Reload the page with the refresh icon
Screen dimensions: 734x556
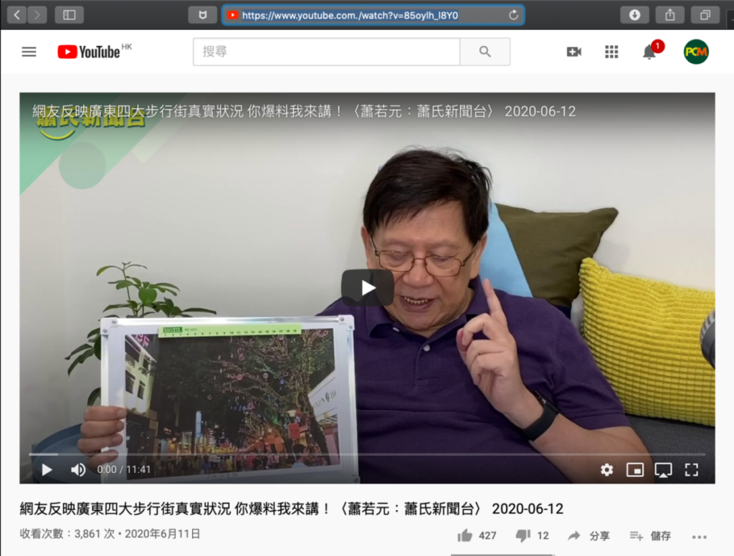(513, 15)
